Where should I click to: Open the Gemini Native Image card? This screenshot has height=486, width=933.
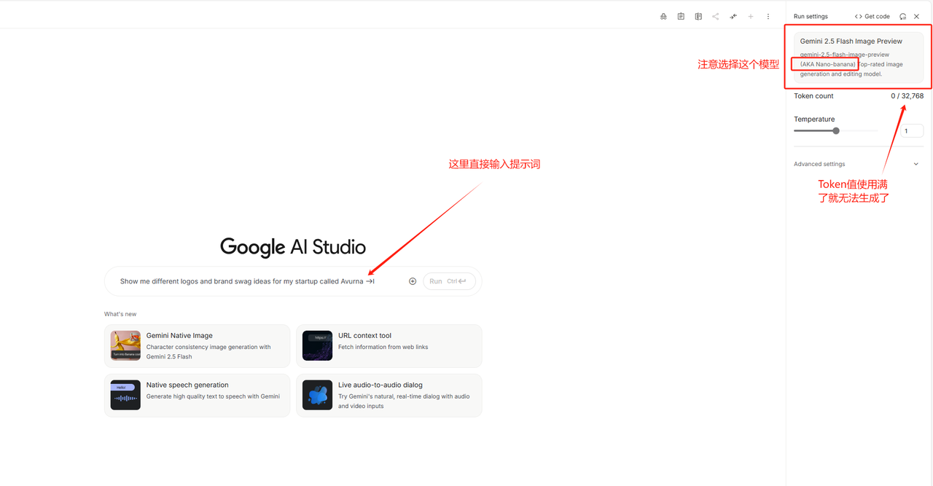click(x=197, y=345)
